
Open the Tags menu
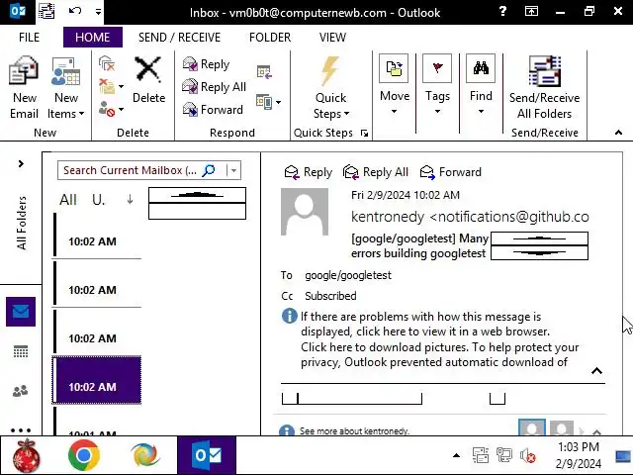point(437,85)
